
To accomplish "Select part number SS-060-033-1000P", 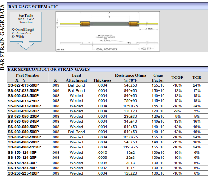I will (x=24, y=106).
